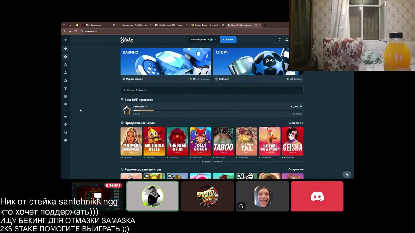415x233 pixels.
Task: Select the smiling webcam participant tile
Action: pos(262,196)
